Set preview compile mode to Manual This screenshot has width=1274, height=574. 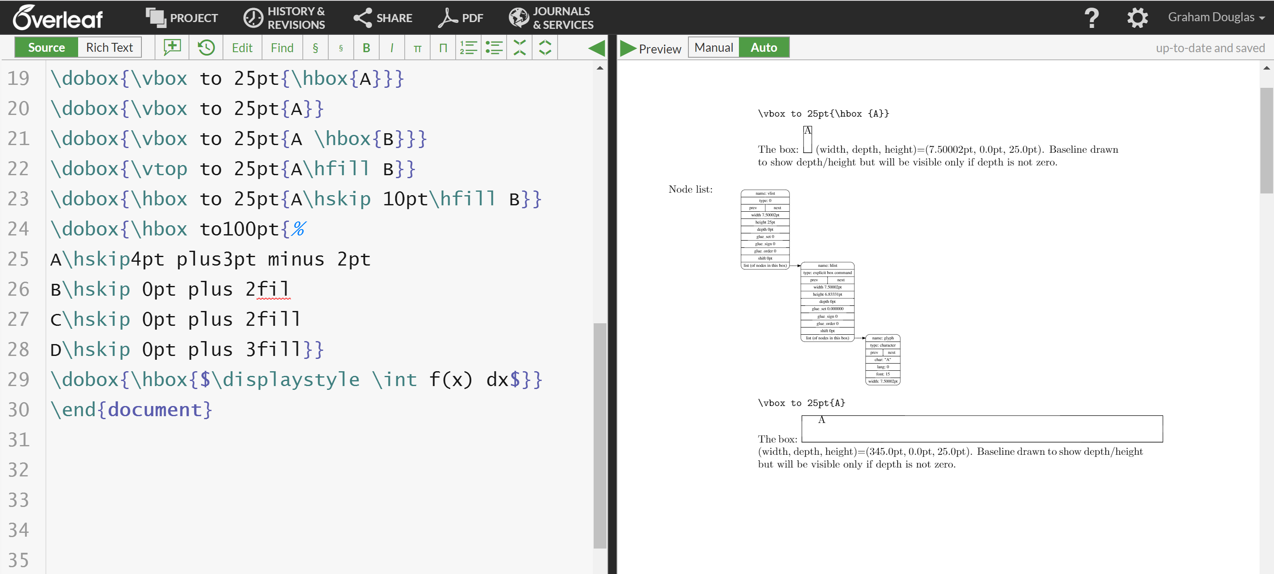pos(713,48)
